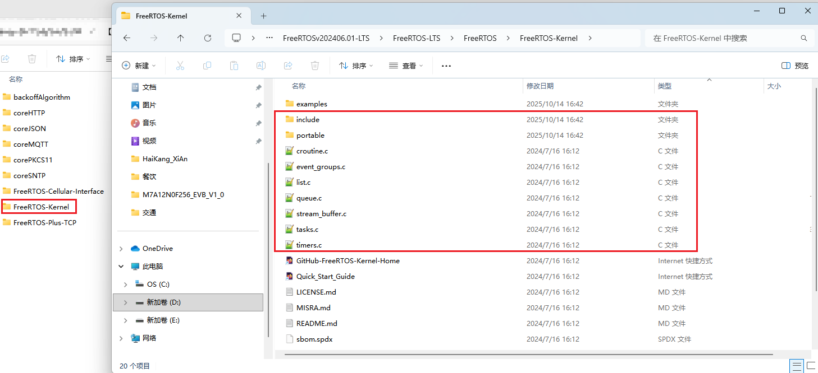This screenshot has height=373, width=818.
Task: Open 视频 in quick access
Action: [149, 141]
